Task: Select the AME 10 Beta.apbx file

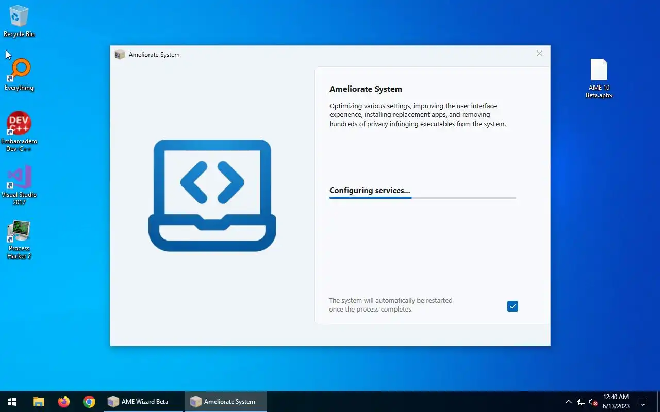Action: (x=599, y=78)
